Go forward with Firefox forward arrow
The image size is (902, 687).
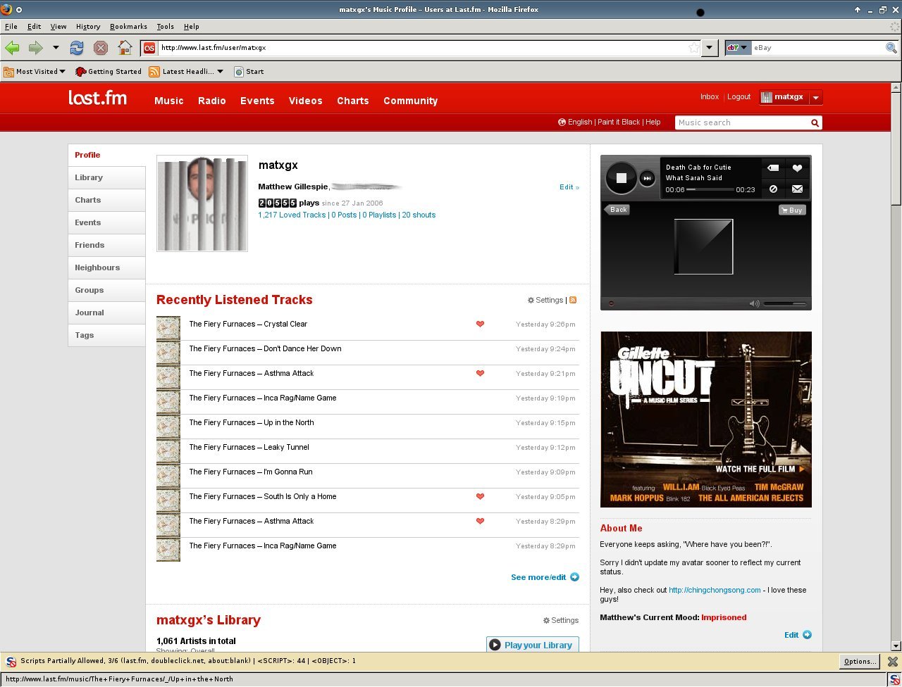35,48
